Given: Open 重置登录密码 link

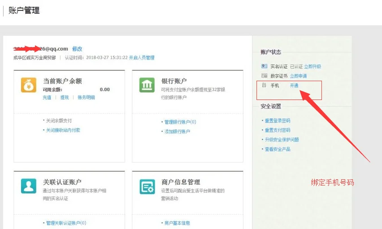Looking at the screenshot, I should coord(278,121).
